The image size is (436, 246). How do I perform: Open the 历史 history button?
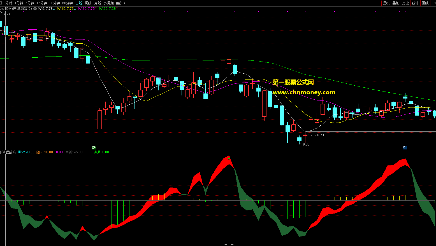(405, 3)
